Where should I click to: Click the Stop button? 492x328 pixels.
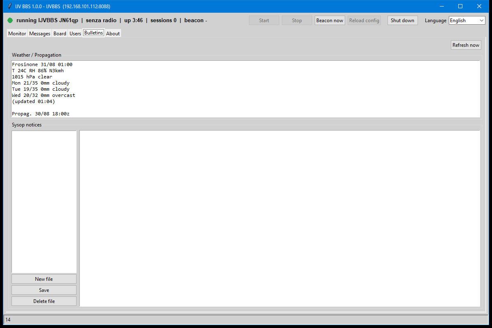(x=297, y=21)
